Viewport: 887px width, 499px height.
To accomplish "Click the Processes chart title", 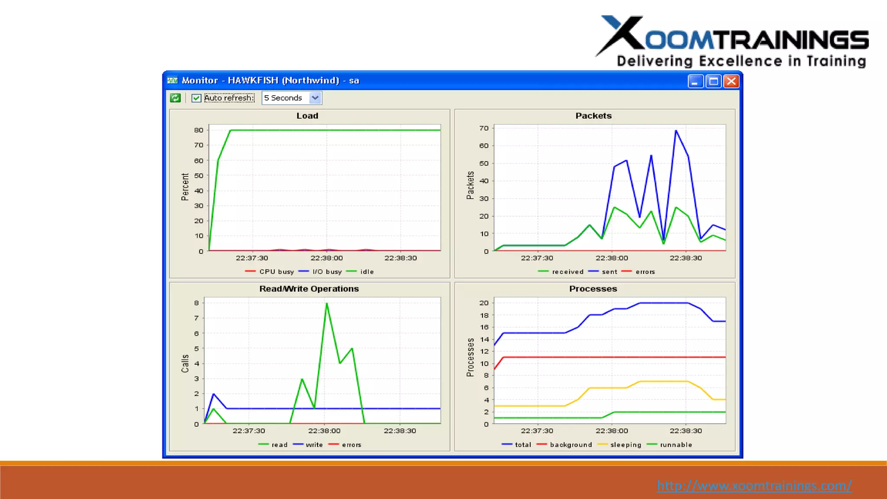I will click(x=593, y=289).
